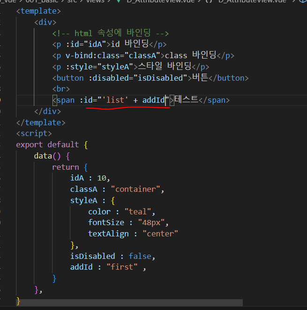The height and width of the screenshot is (310, 307).
Task: Click the :id="idA" attribute
Action: 86,44
